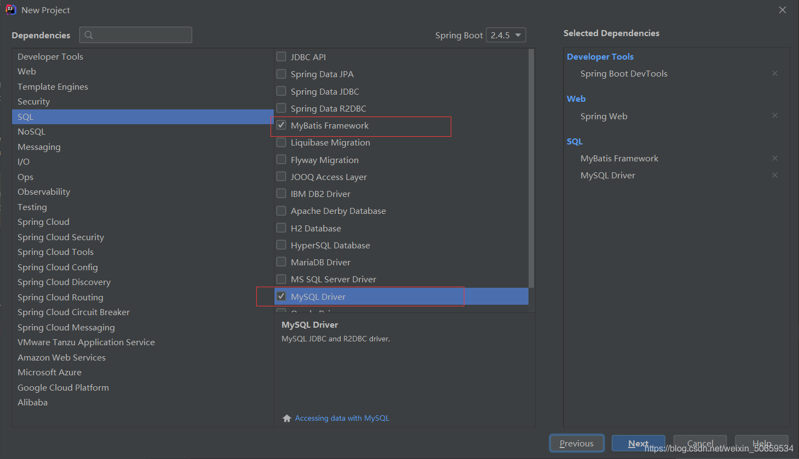Viewport: 799px width, 459px height.
Task: Open VMware Tanzu Application Service category
Action: 143,342
